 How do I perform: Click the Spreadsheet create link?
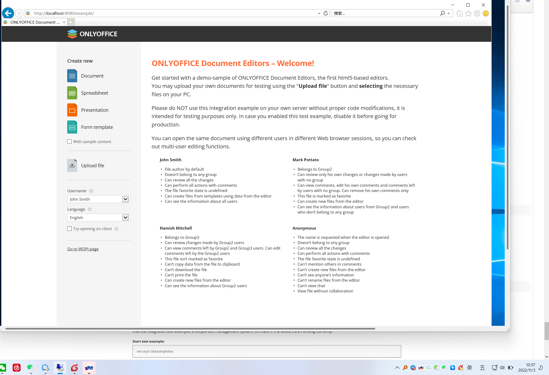[95, 93]
